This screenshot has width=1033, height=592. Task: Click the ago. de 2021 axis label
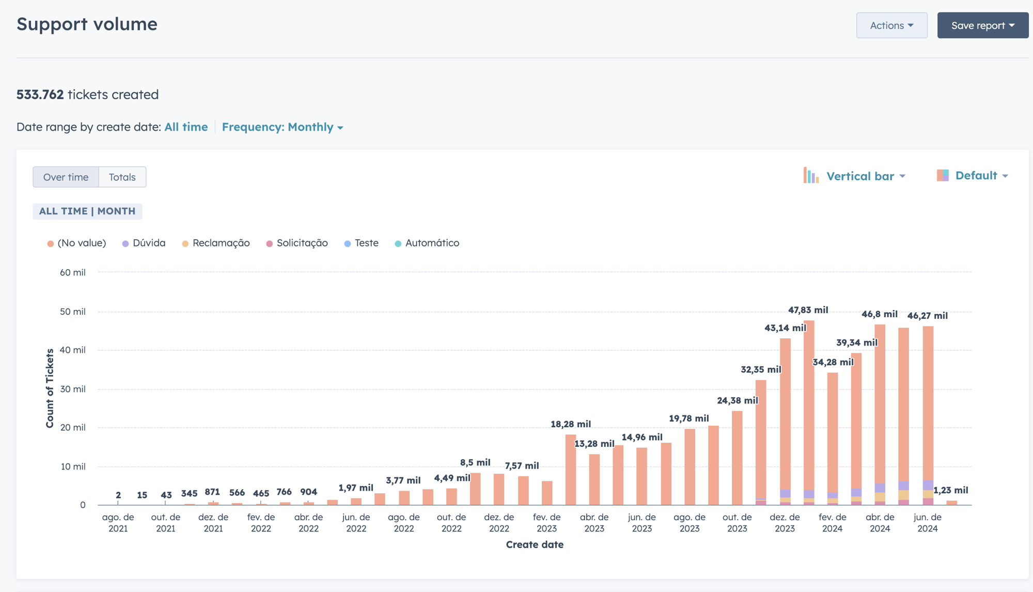(118, 523)
